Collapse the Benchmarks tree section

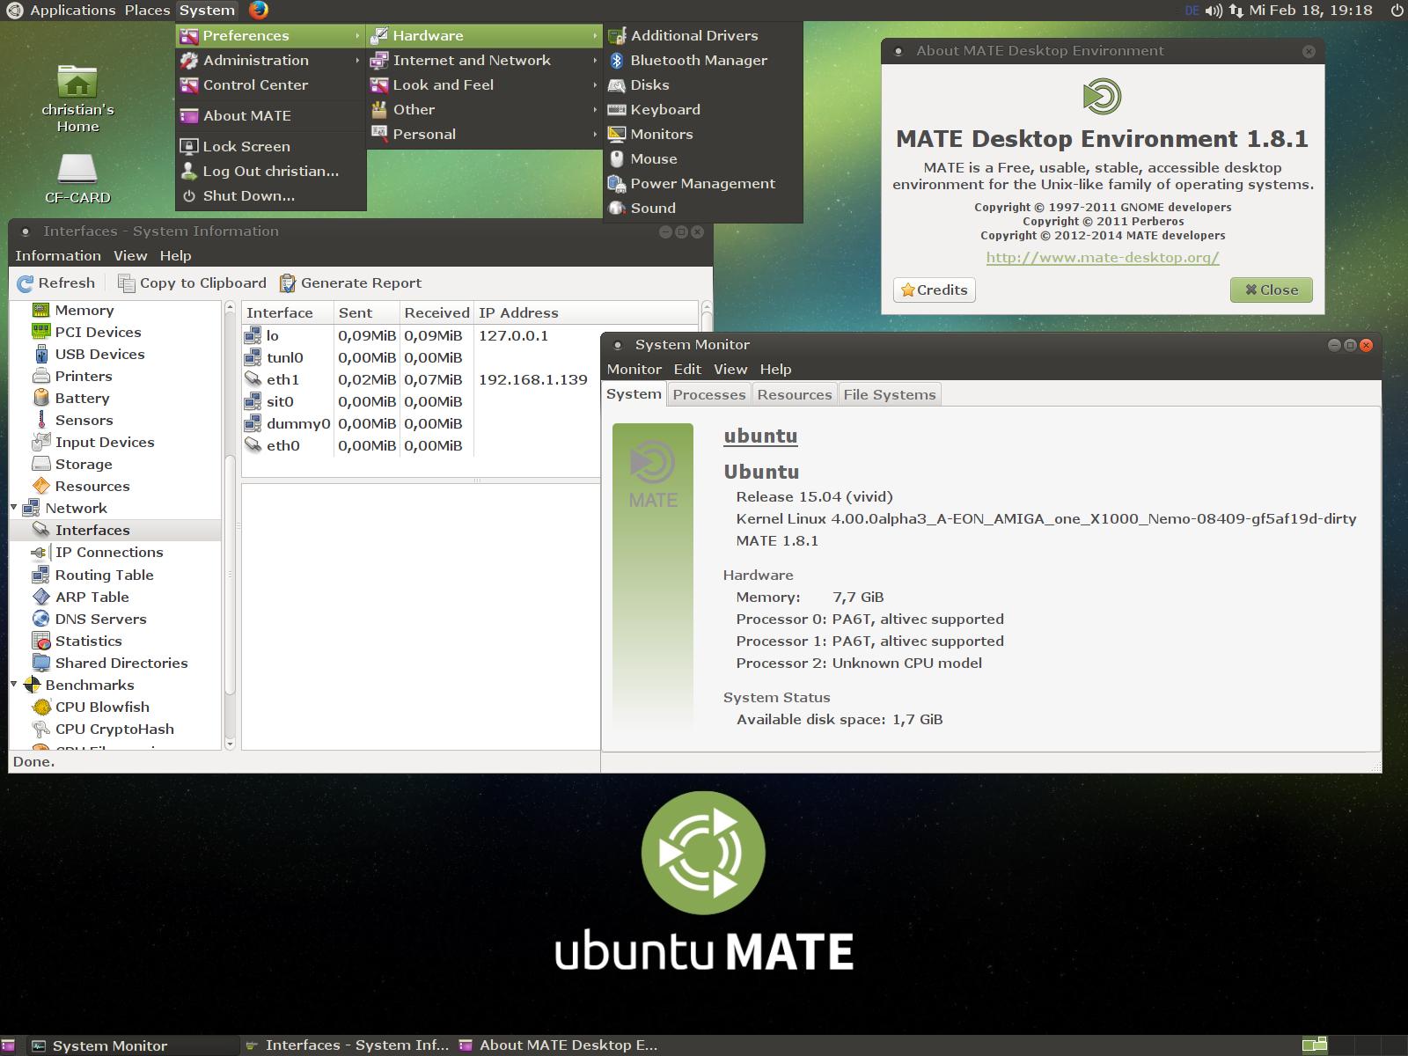tap(14, 685)
